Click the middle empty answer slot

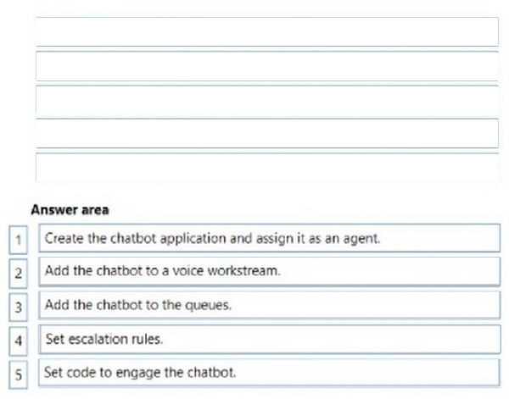267,100
